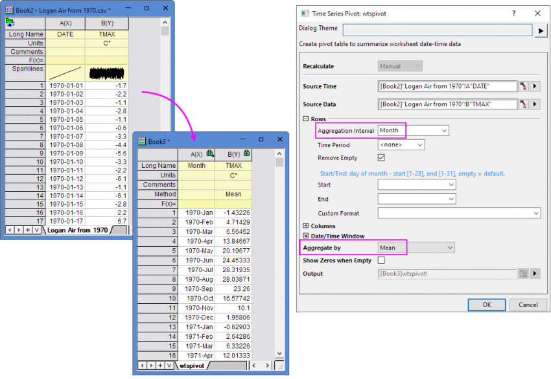
Task: Click the Source Time range selector icon
Action: point(523,86)
